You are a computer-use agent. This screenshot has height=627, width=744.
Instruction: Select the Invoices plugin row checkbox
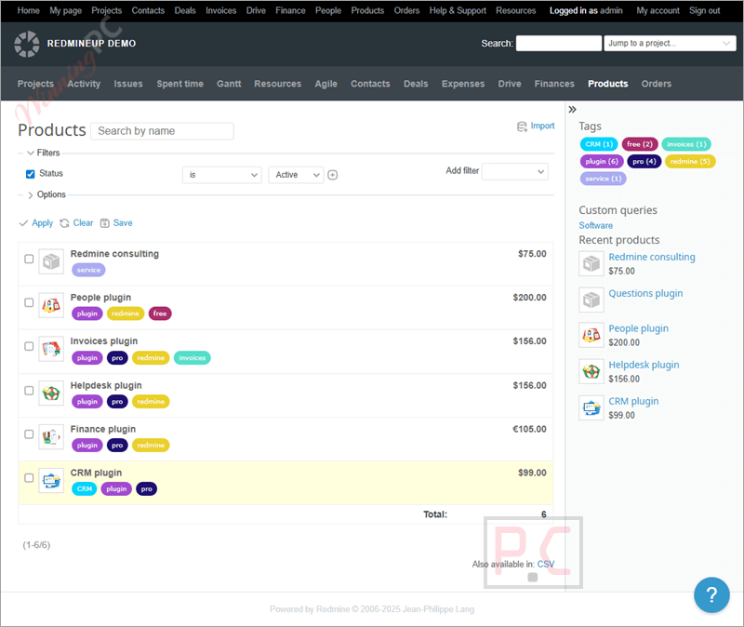[29, 346]
